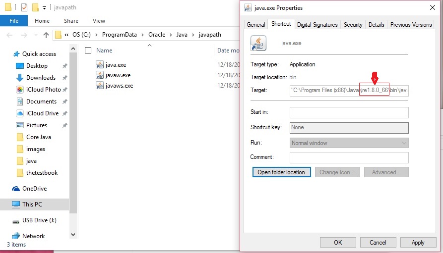Click the OS (C:) breadcrumb segment

pos(82,35)
